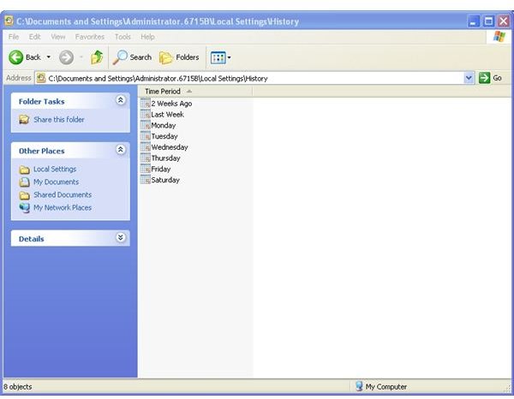514x399 pixels.
Task: Select the Wednesday history entry
Action: [170, 147]
